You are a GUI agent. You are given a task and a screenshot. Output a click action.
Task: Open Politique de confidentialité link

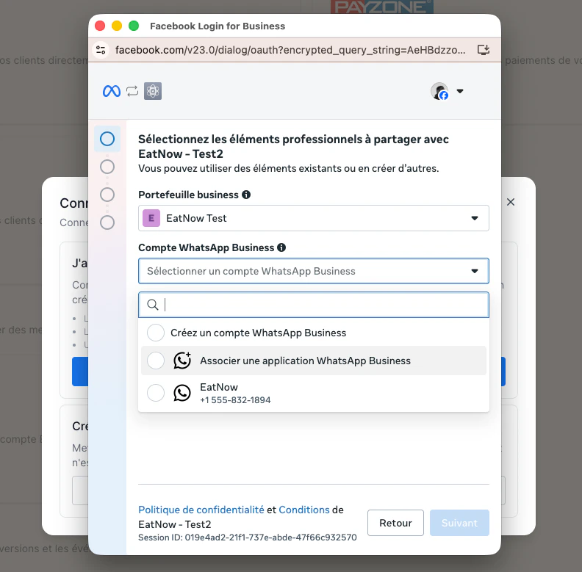[201, 510]
